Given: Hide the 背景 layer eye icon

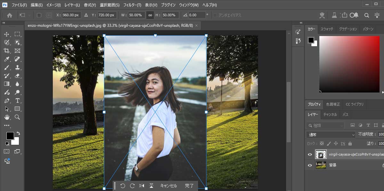Looking at the screenshot, I should click(x=310, y=165).
